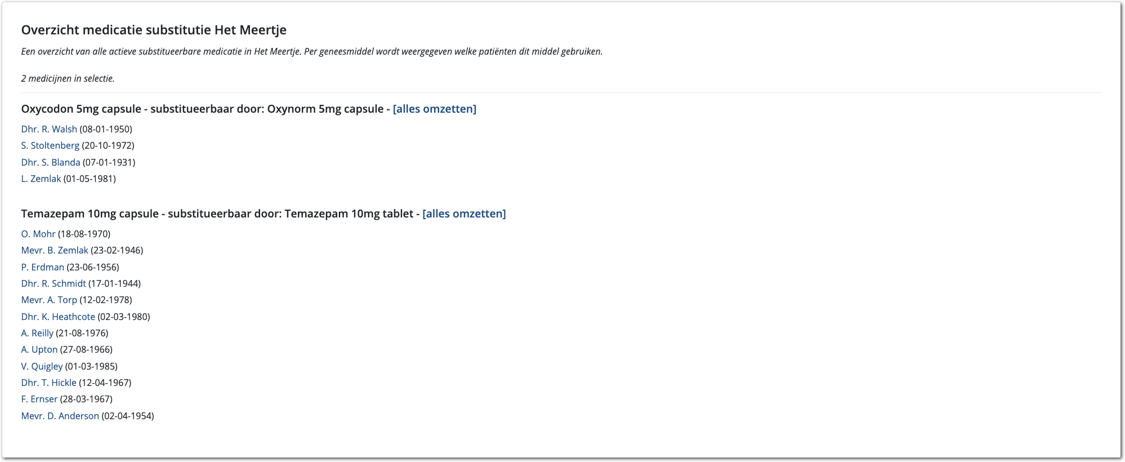Open patient O. Mohr
The height and width of the screenshot is (462, 1125).
tap(38, 234)
